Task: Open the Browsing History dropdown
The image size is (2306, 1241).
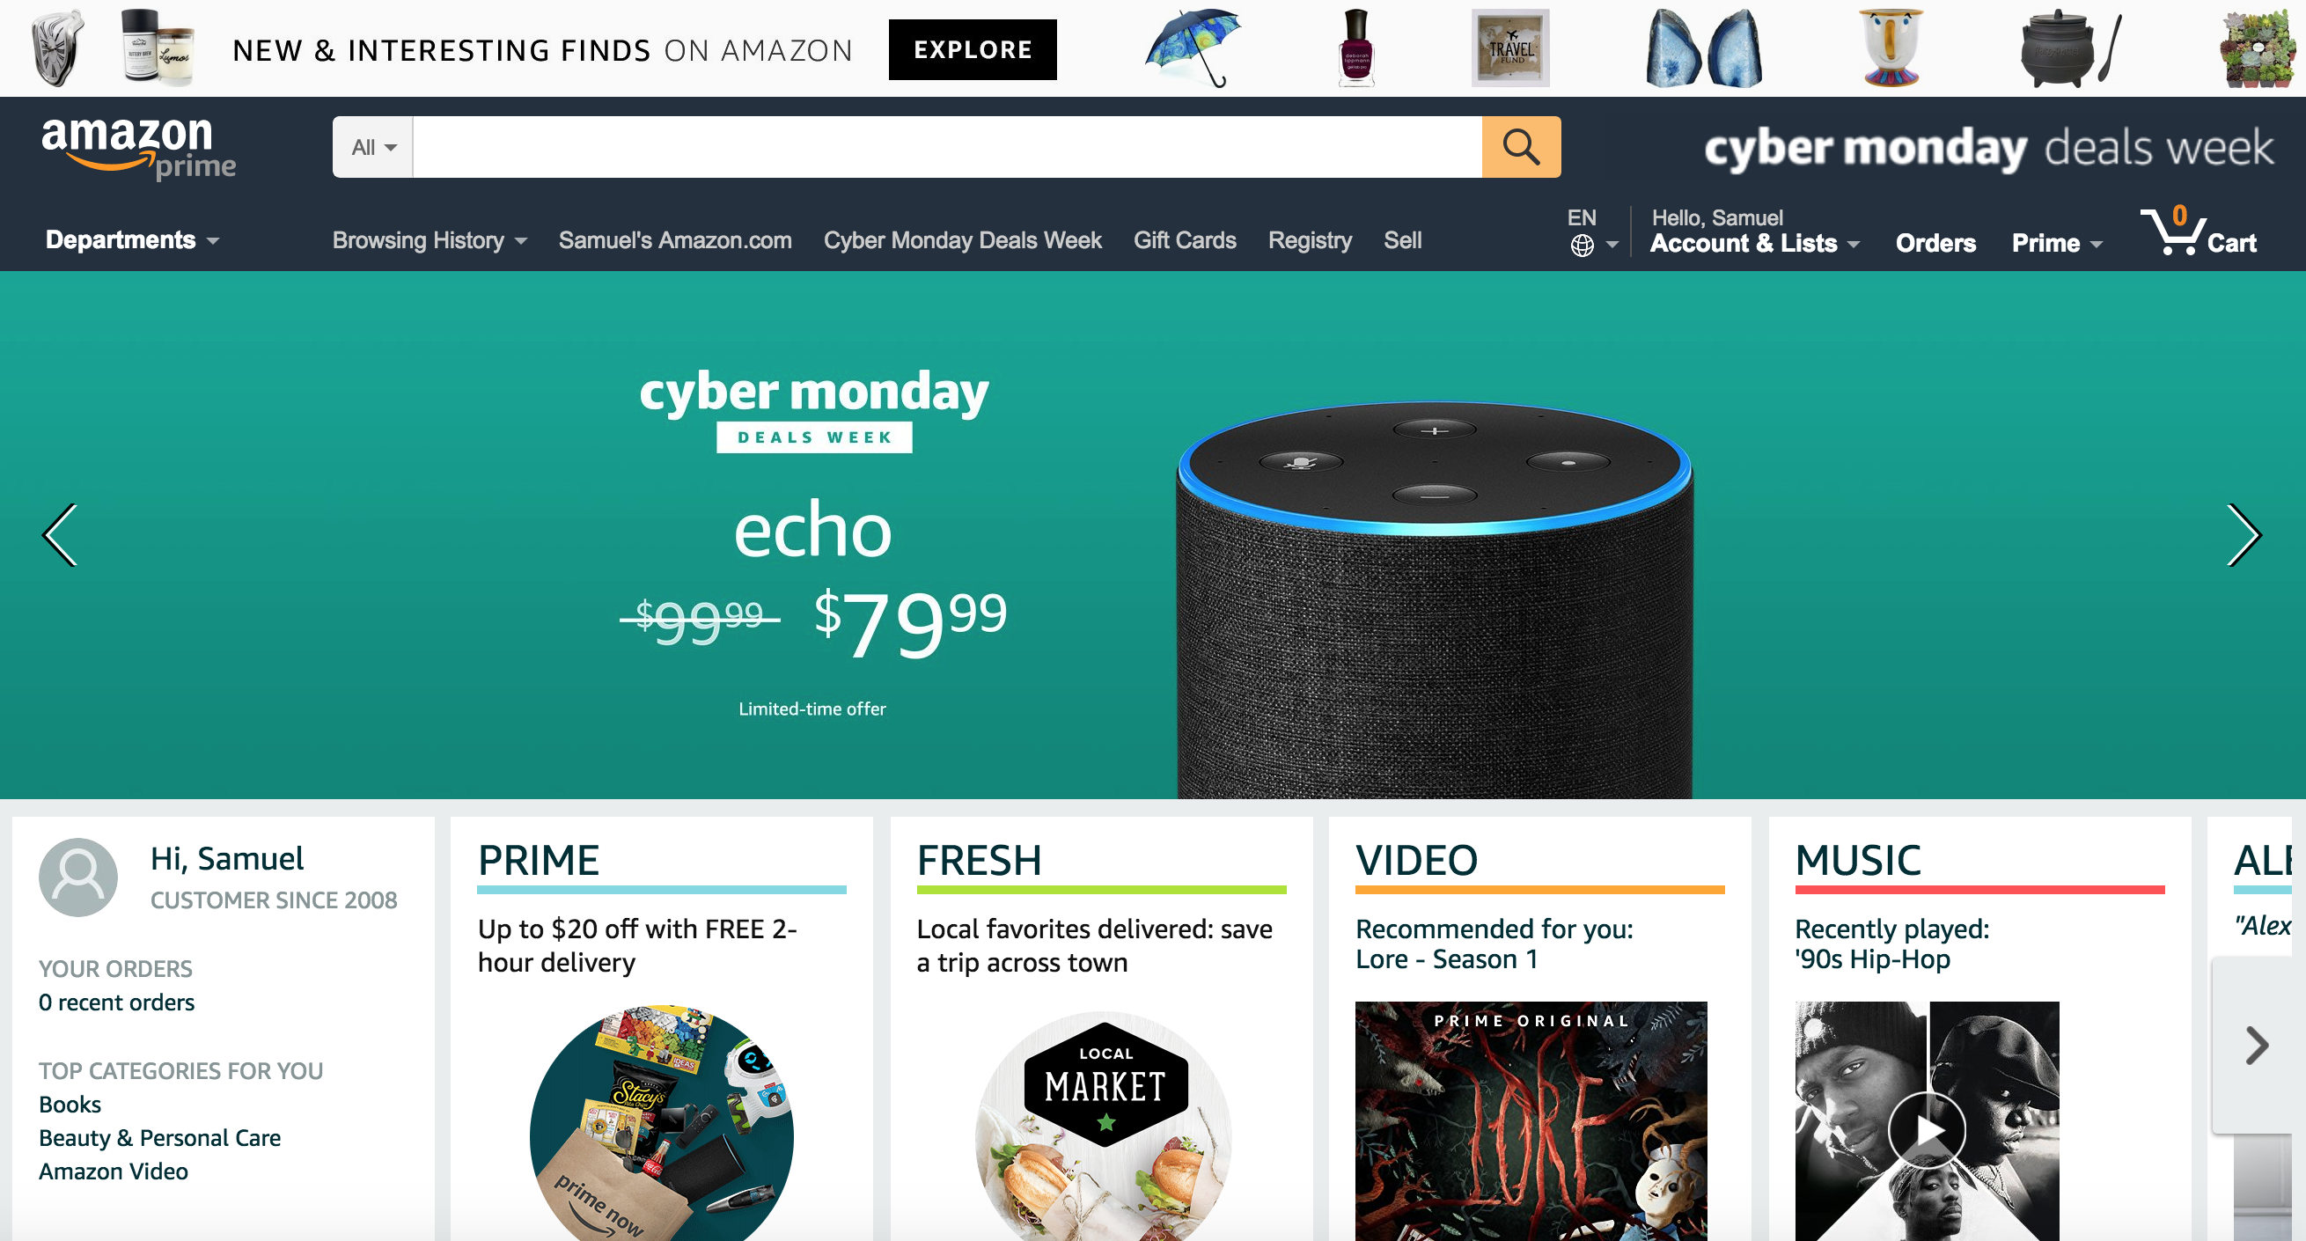Action: coord(430,240)
